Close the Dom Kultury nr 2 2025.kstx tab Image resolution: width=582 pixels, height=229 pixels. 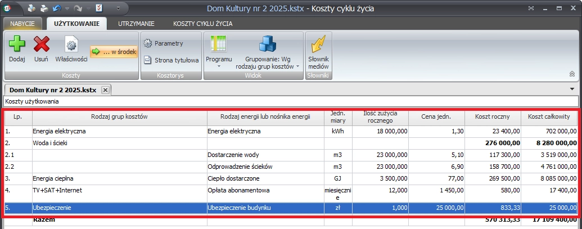pyautogui.click(x=105, y=90)
